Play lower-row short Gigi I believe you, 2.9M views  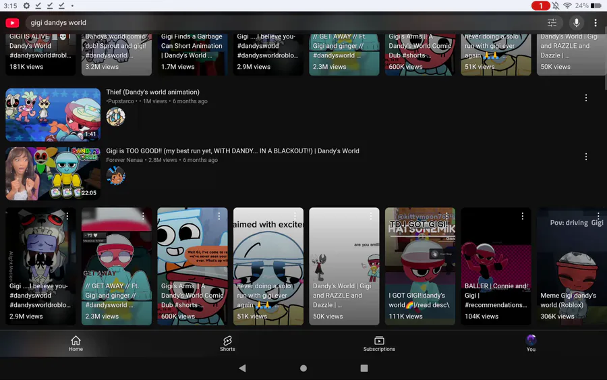click(x=40, y=267)
